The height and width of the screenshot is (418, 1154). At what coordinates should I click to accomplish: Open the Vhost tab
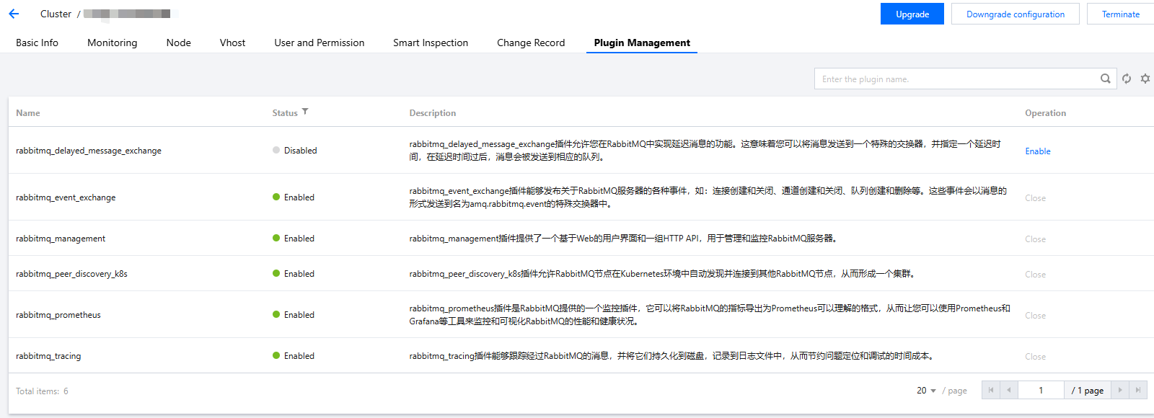click(x=232, y=43)
